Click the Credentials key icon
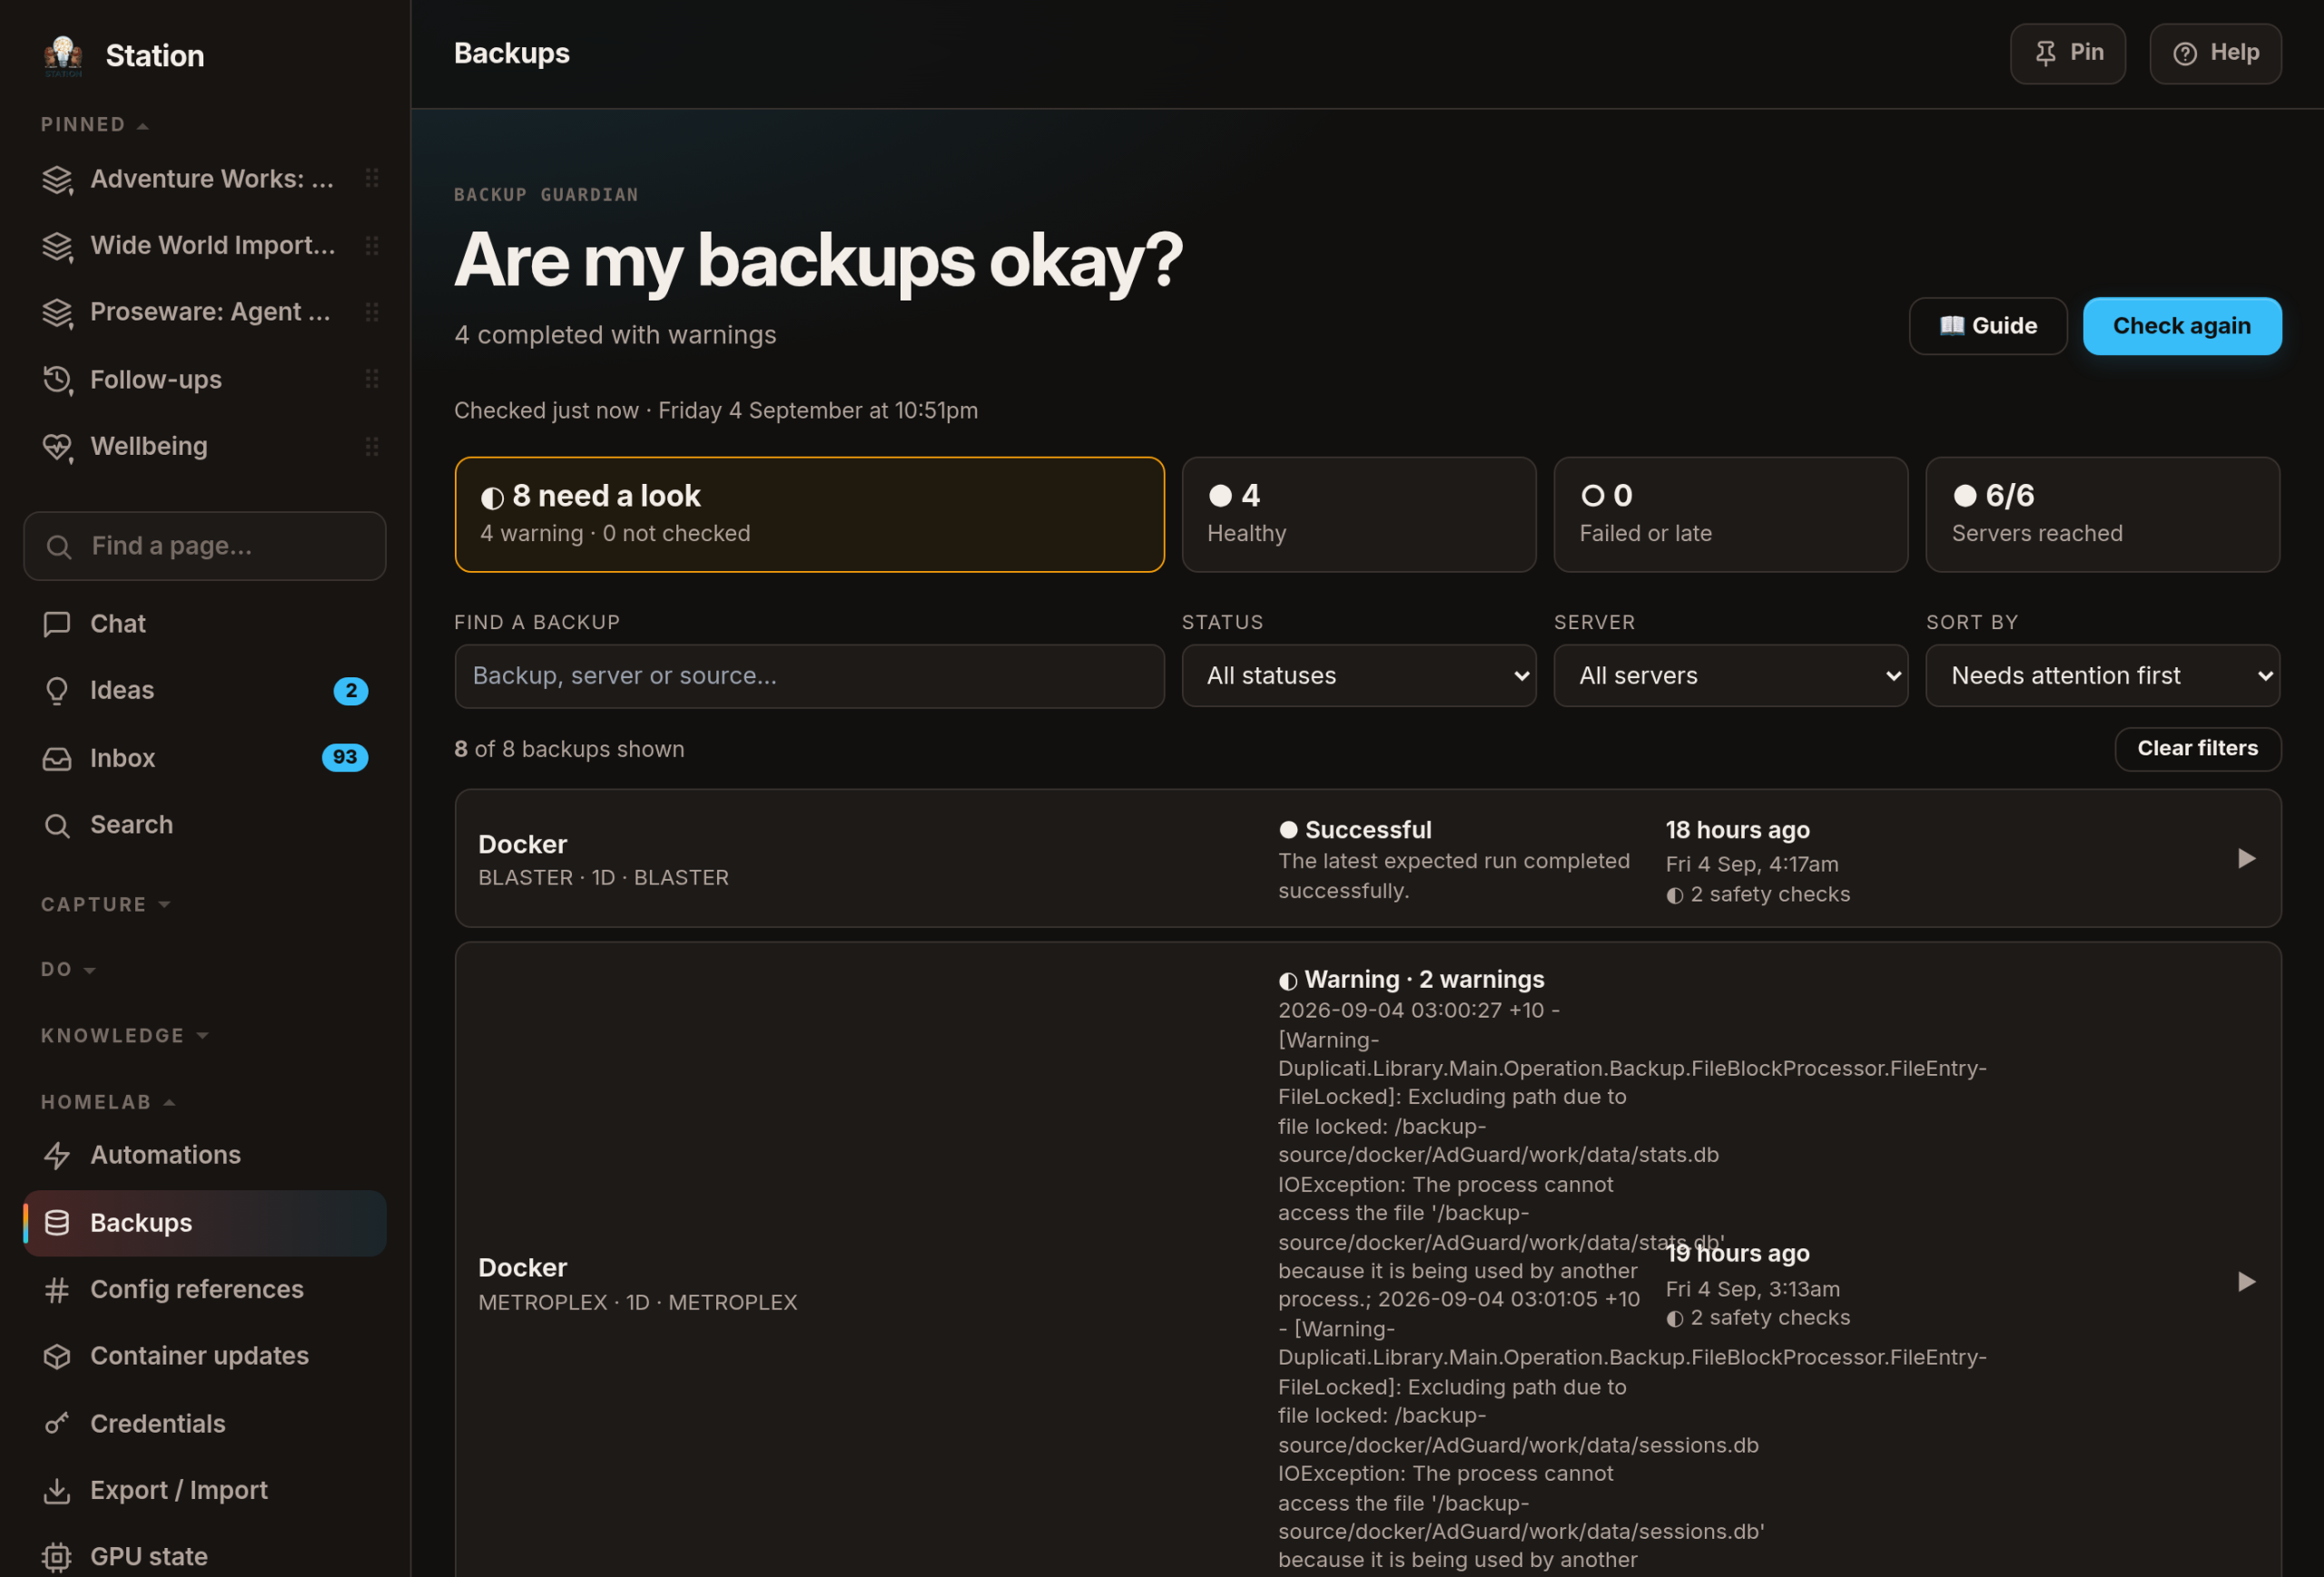The width and height of the screenshot is (2324, 1577). pyautogui.click(x=57, y=1424)
